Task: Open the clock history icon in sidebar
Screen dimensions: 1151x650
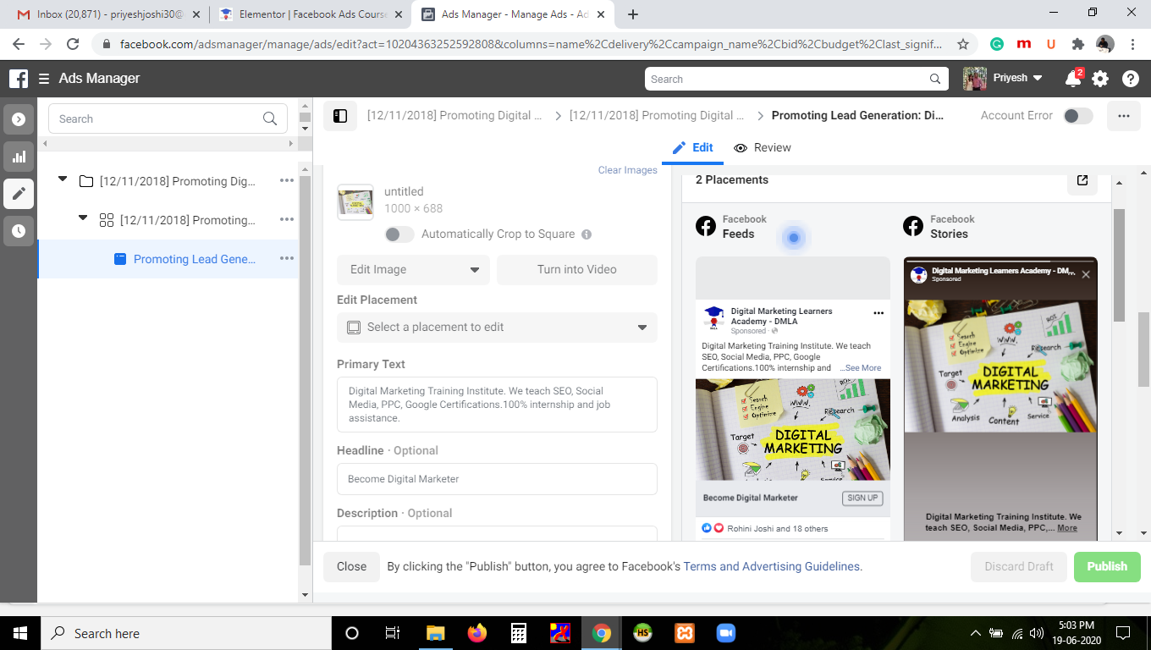Action: (19, 231)
